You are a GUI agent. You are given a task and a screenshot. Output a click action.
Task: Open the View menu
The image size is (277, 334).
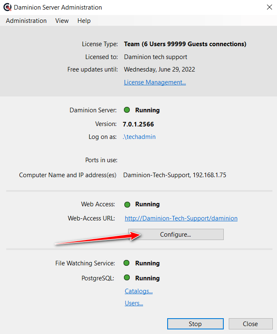point(62,21)
